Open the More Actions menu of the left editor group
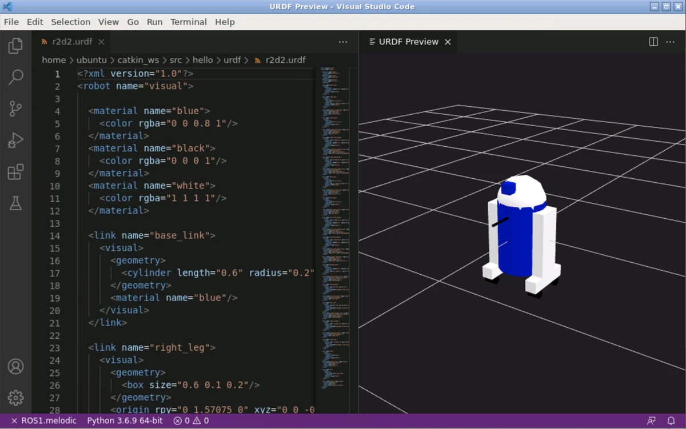 (343, 42)
